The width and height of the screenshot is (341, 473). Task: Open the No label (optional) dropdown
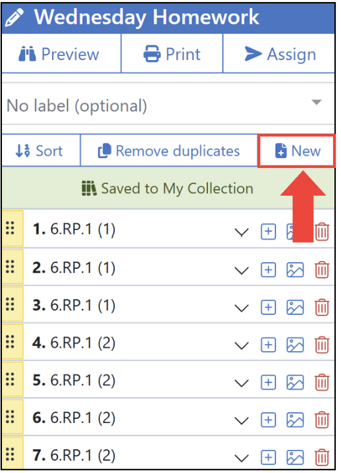pos(169,104)
